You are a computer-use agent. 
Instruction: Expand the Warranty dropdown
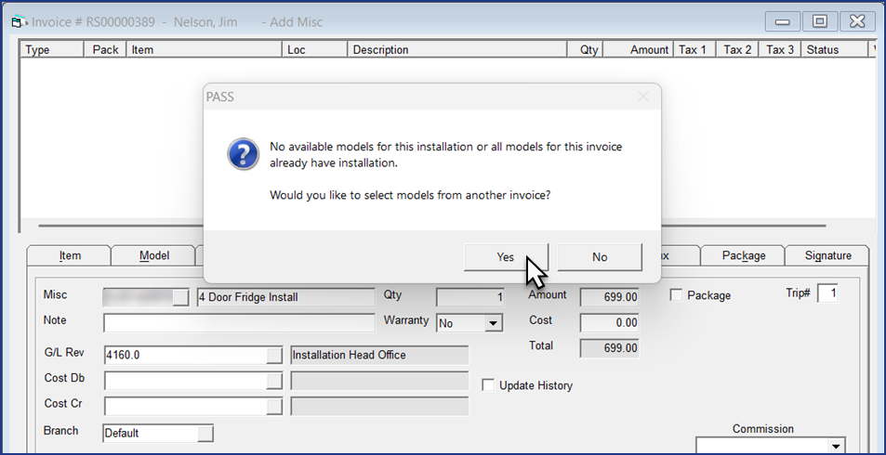[x=494, y=323]
